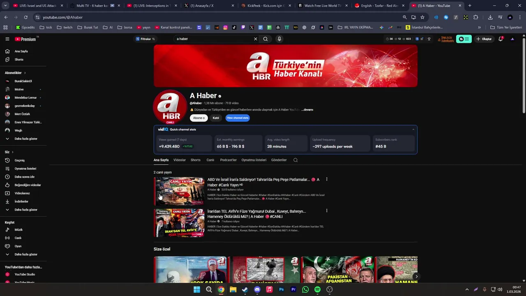Click View channel stats button
526x296 pixels.
(x=238, y=118)
